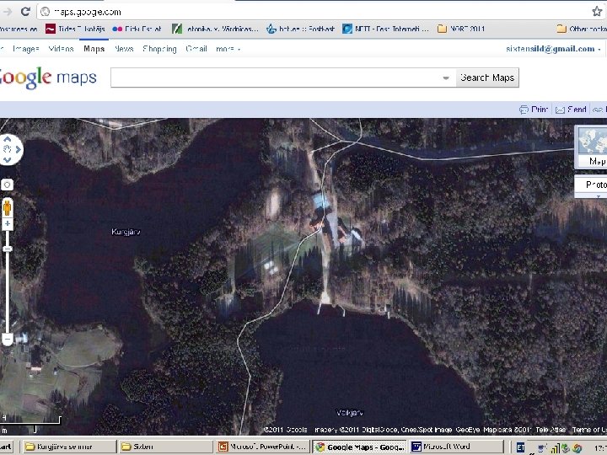The width and height of the screenshot is (607, 455).
Task: Select the News link in Google bar
Action: [124, 49]
